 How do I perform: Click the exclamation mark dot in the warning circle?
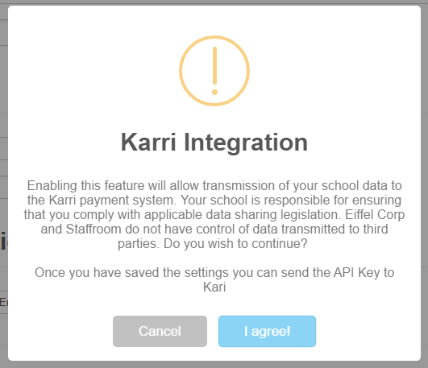tap(214, 93)
